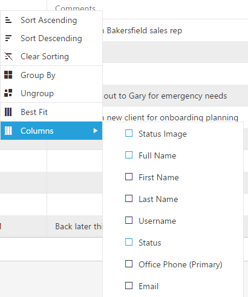The width and height of the screenshot is (248, 297).
Task: Toggle the Status column checkbox
Action: 129,242
